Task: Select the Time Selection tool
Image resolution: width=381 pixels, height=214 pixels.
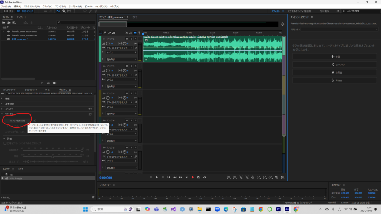Action: coord(74,11)
